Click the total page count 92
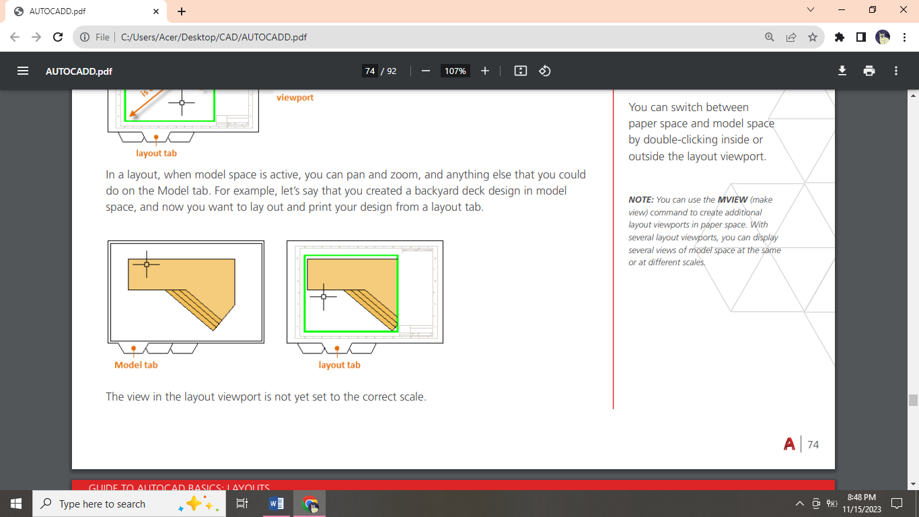Image resolution: width=919 pixels, height=517 pixels. tap(392, 71)
